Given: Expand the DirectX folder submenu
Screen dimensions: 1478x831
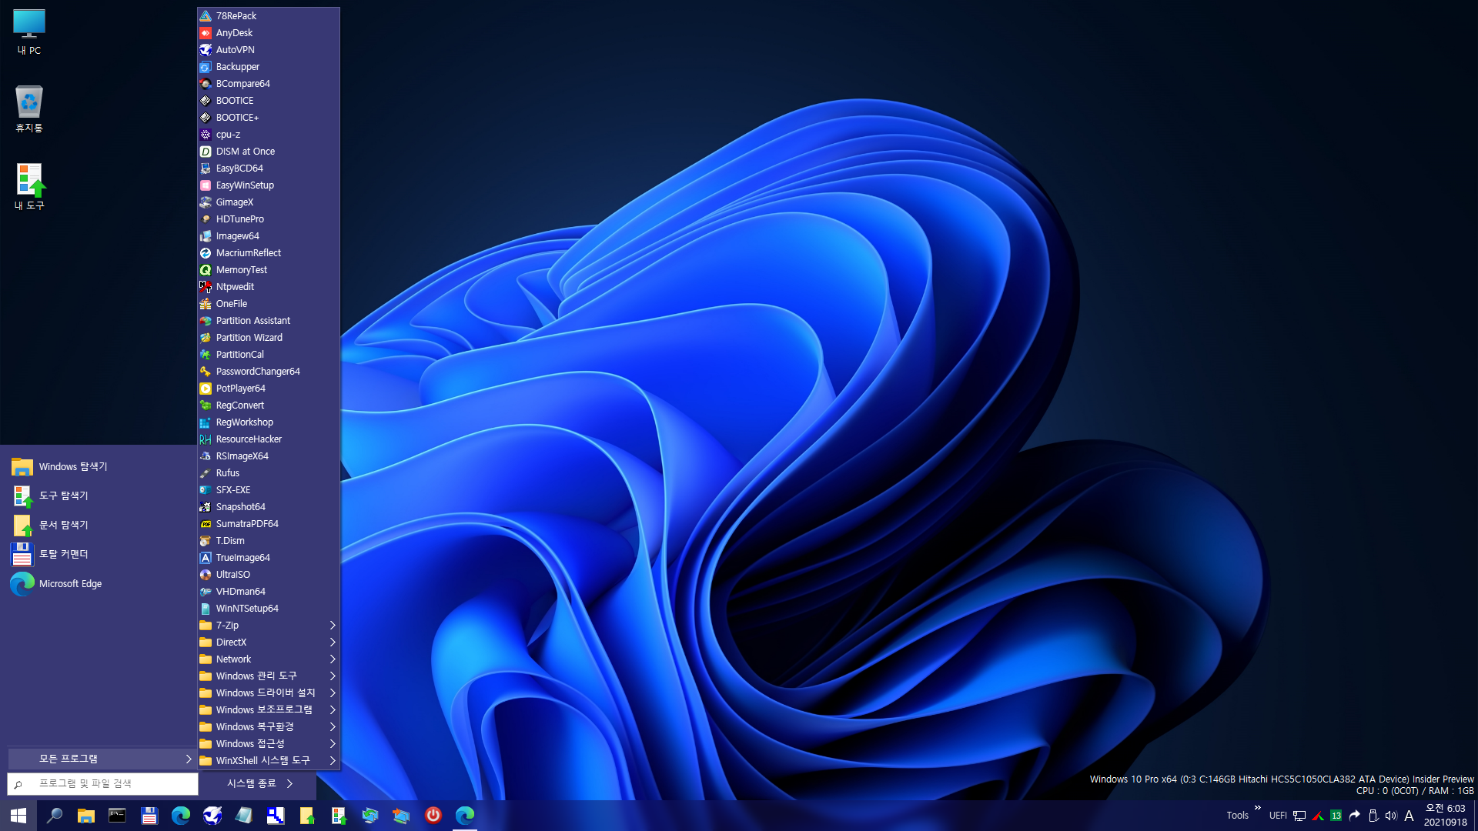Looking at the screenshot, I should tap(268, 642).
